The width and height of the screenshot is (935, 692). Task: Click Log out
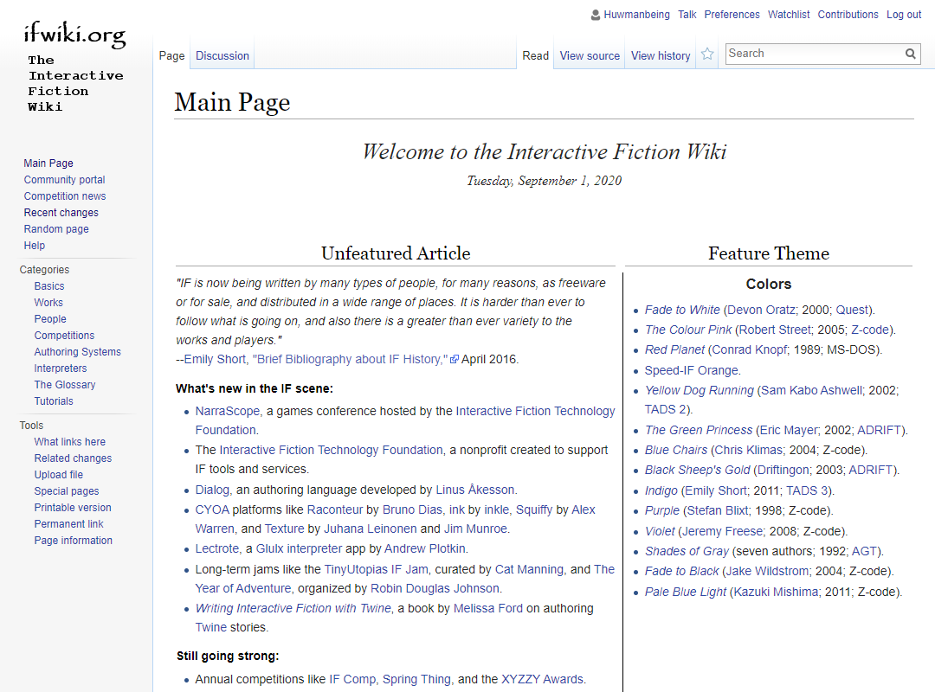[903, 15]
